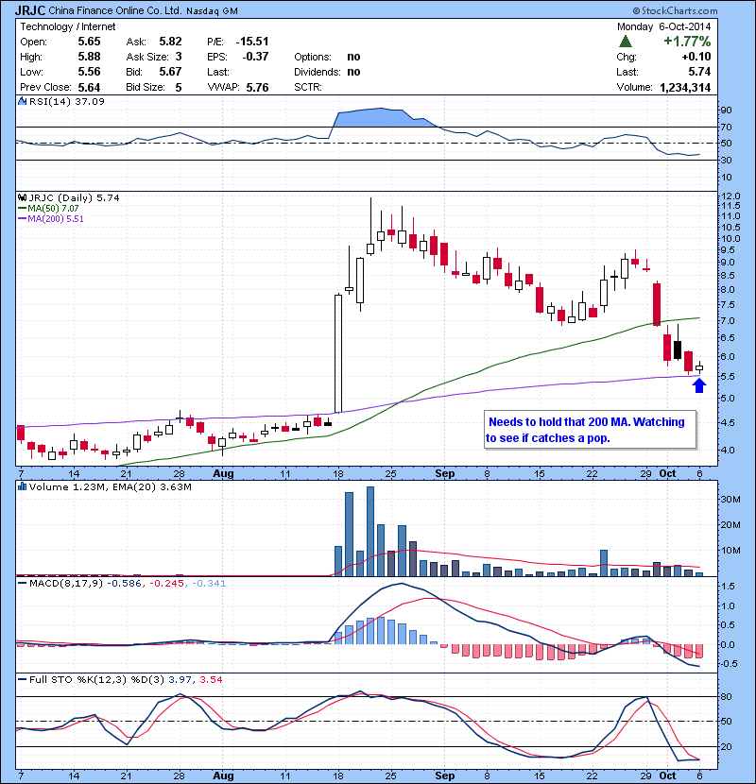This screenshot has height=784, width=756.
Task: Click the RSI(14) 37.09 indicator label
Action: coord(67,101)
